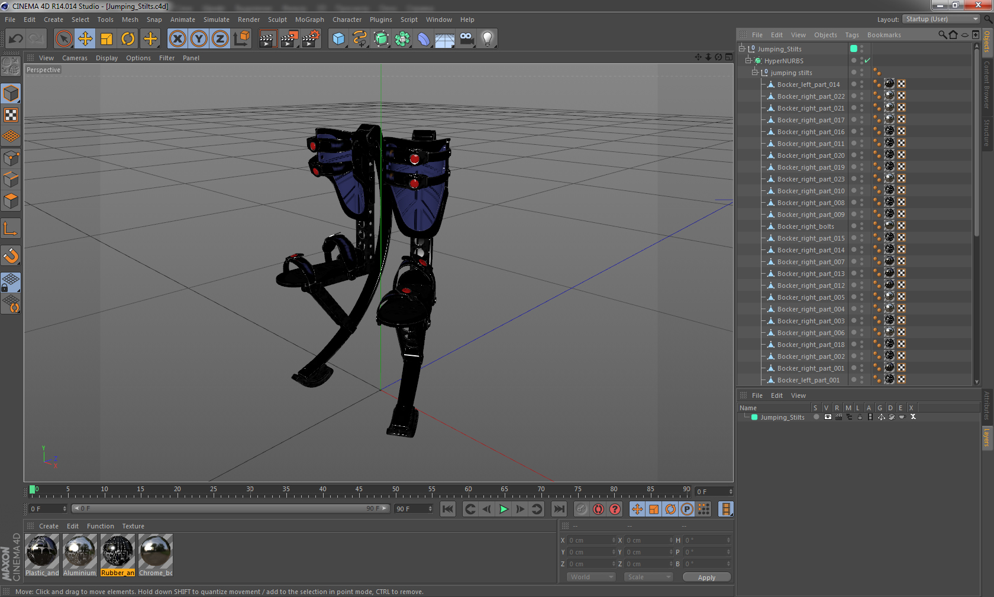This screenshot has height=597, width=994.
Task: Add a HyperNURBS generator object
Action: (381, 39)
